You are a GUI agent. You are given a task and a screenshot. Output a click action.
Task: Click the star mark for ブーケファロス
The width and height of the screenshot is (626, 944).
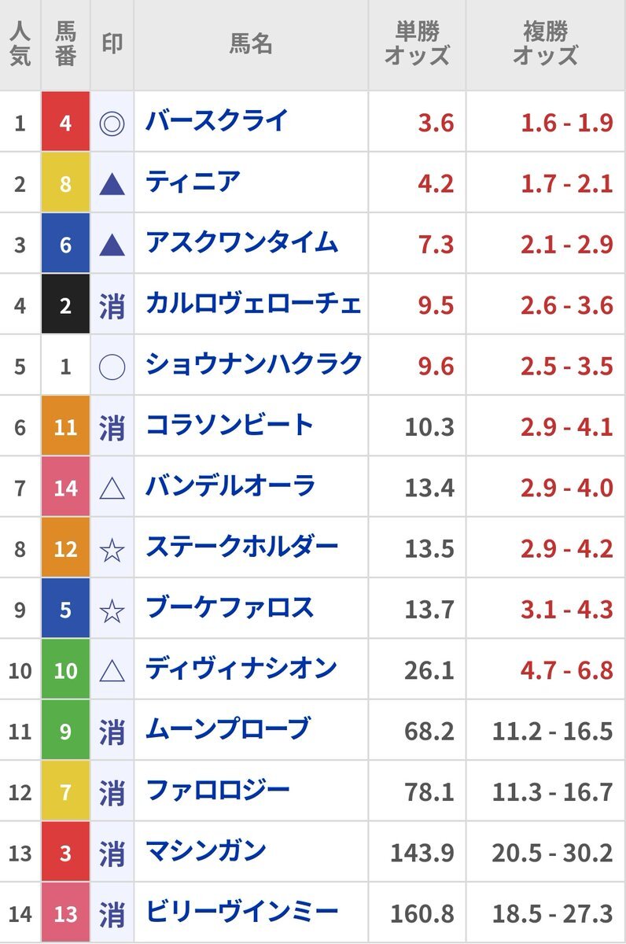click(112, 610)
